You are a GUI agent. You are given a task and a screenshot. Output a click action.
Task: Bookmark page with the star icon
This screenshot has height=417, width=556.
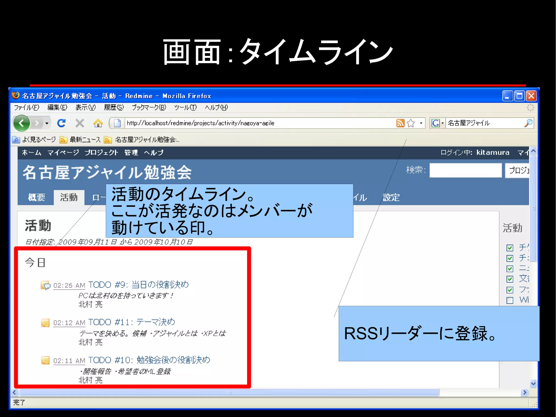411,123
